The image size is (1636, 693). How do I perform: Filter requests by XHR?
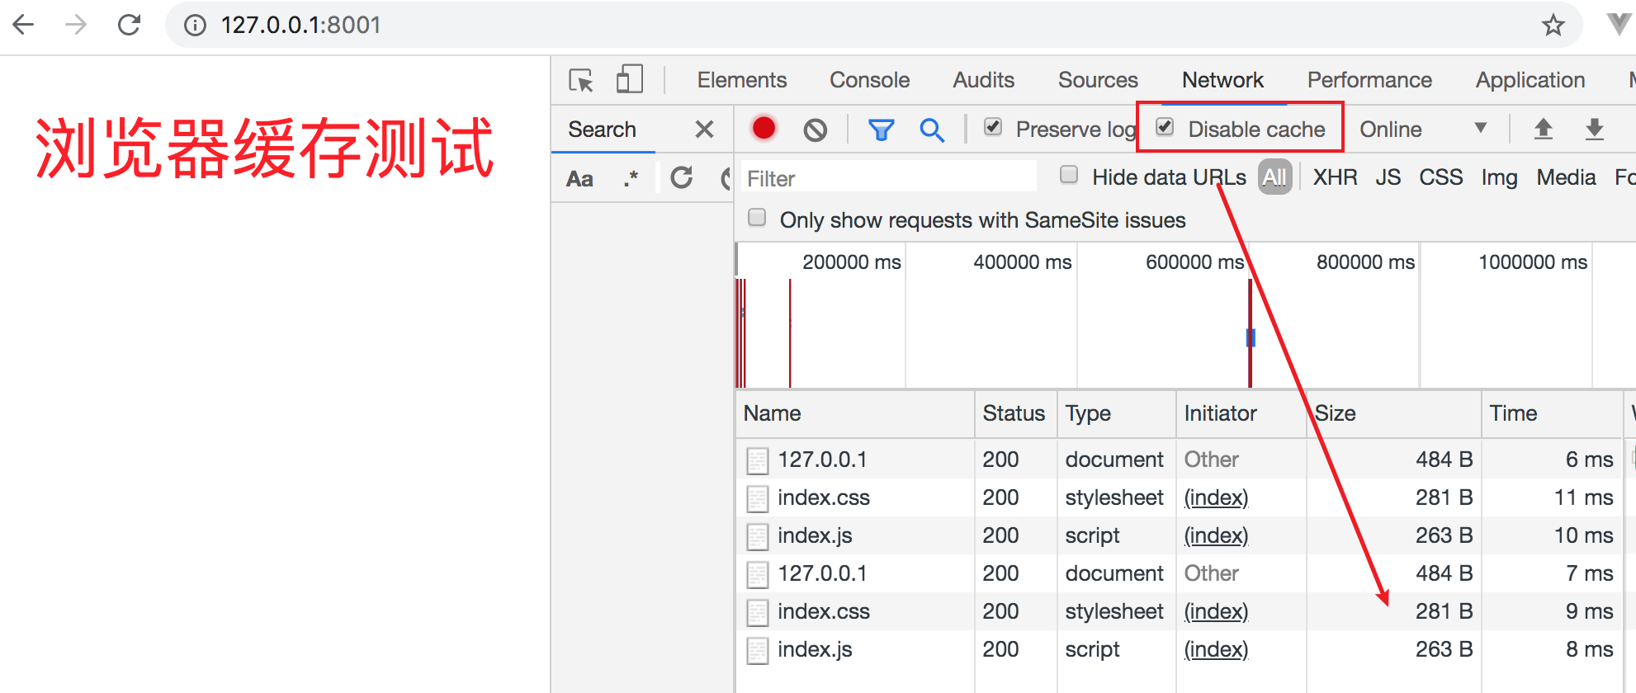click(x=1335, y=177)
